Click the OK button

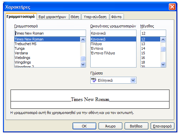[84, 126]
